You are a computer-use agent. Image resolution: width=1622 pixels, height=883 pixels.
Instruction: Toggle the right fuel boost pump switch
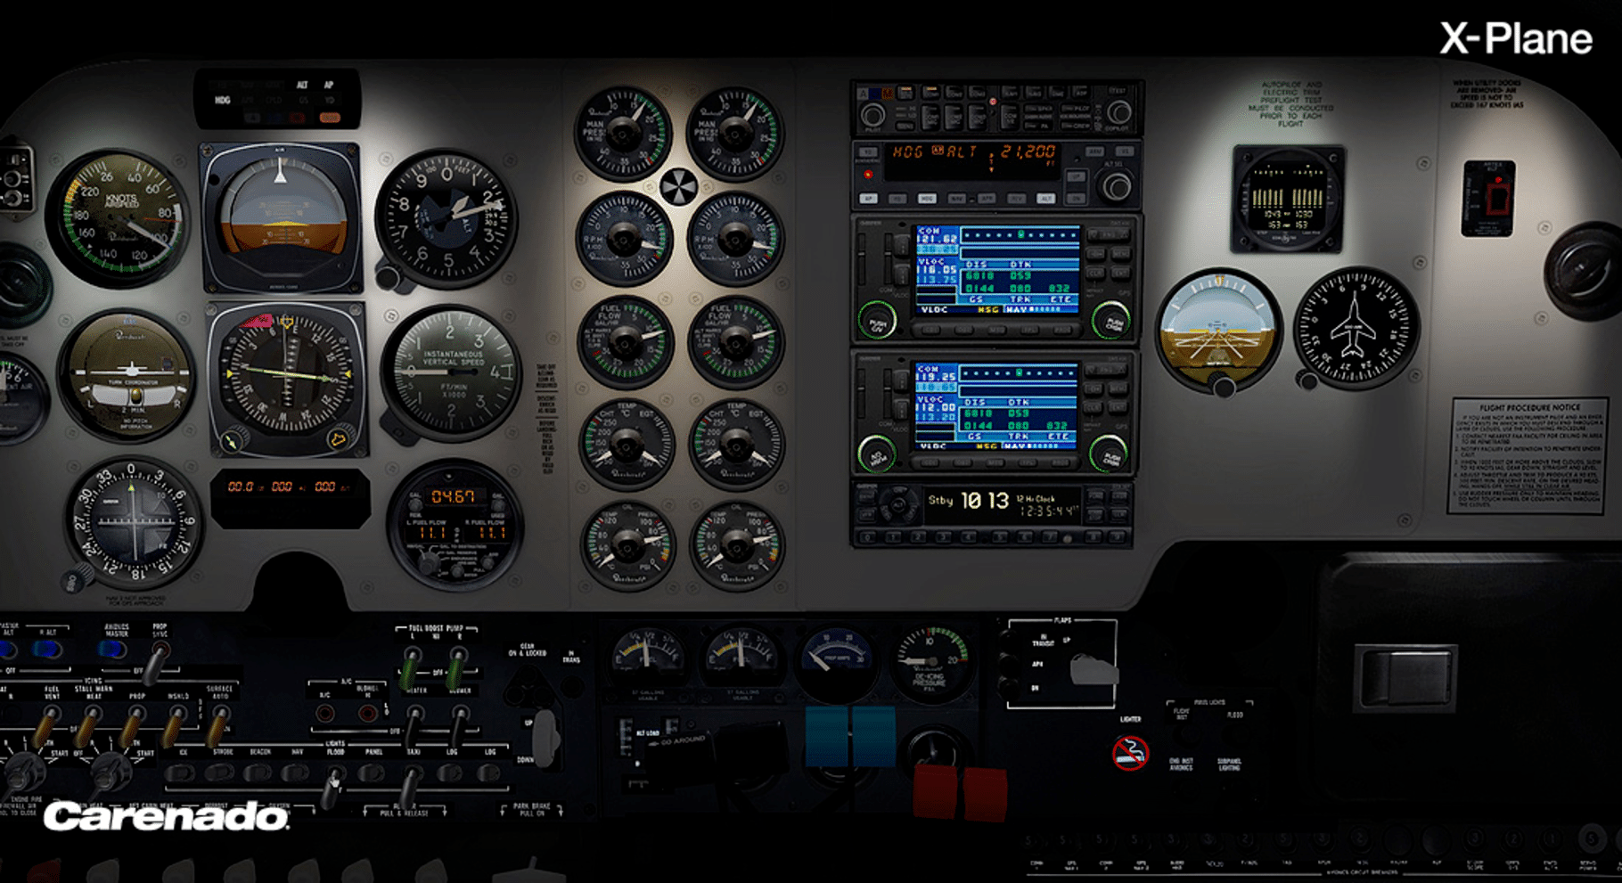coord(458,666)
